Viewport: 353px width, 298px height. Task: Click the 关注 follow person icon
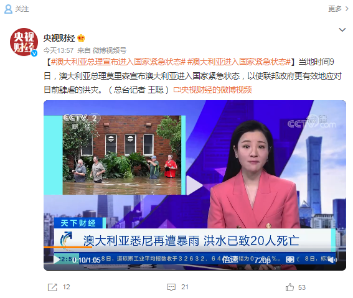coord(8,9)
